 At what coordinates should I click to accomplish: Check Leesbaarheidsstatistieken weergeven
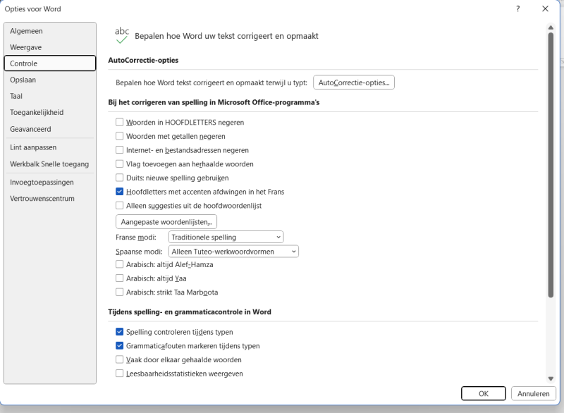[x=120, y=374]
